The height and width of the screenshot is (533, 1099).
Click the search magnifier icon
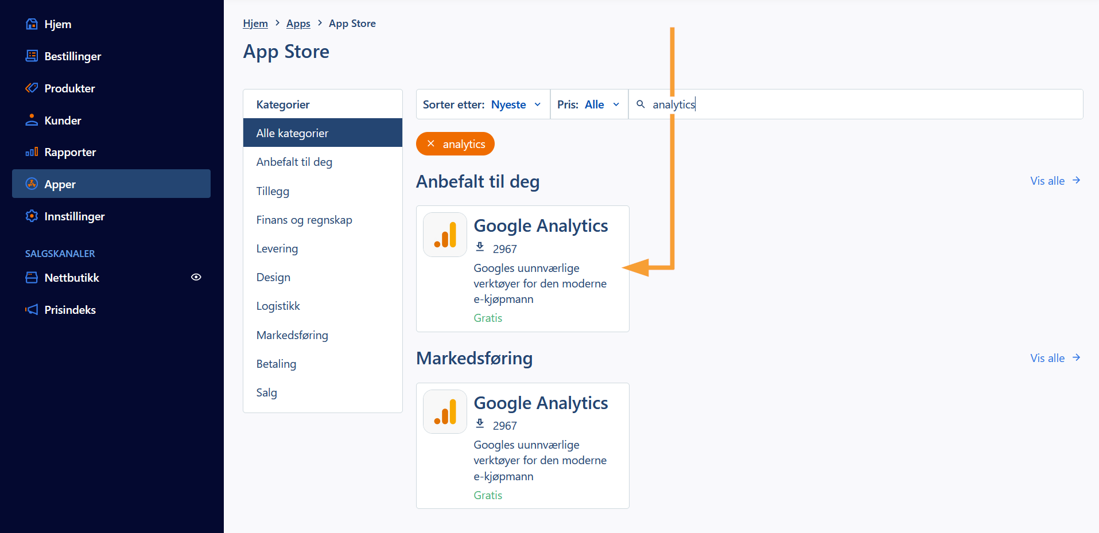click(x=641, y=104)
